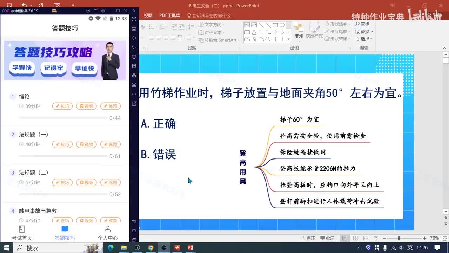
Task: Select the rectangle shape in shapes gallery
Action: 275,25
